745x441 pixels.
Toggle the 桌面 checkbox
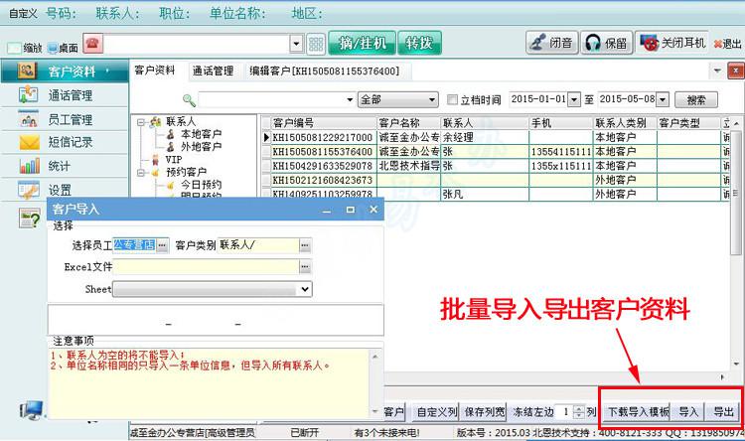[x=50, y=47]
